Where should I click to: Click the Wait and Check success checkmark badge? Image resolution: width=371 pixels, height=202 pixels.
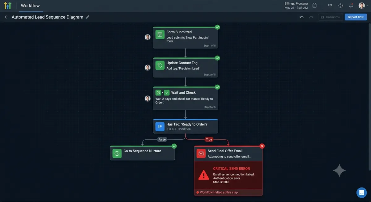point(217,87)
